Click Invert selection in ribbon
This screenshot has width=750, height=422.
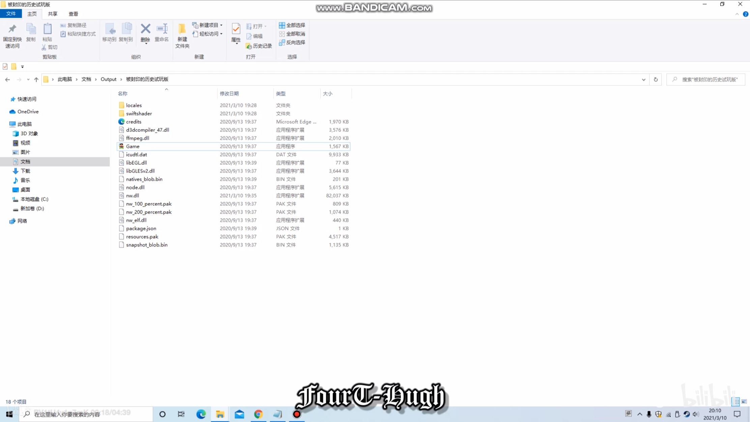[292, 43]
